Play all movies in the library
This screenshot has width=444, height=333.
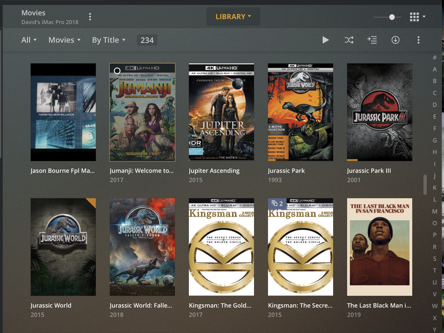point(325,40)
